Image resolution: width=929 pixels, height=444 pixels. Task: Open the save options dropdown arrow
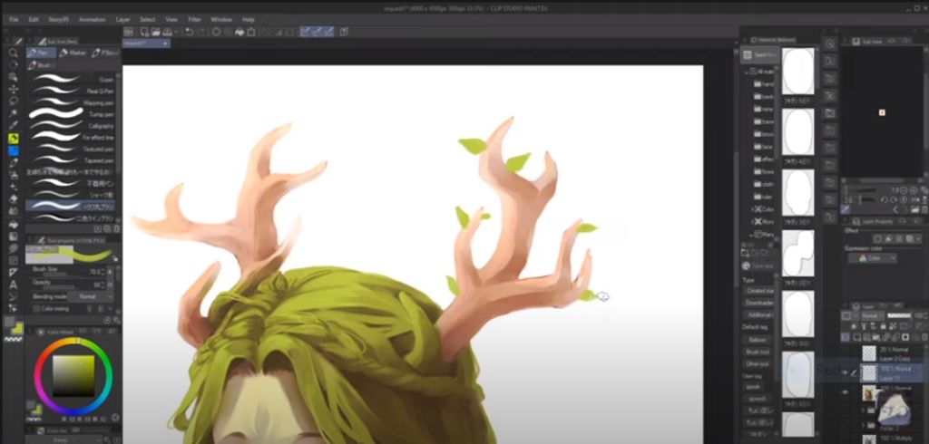pos(176,32)
